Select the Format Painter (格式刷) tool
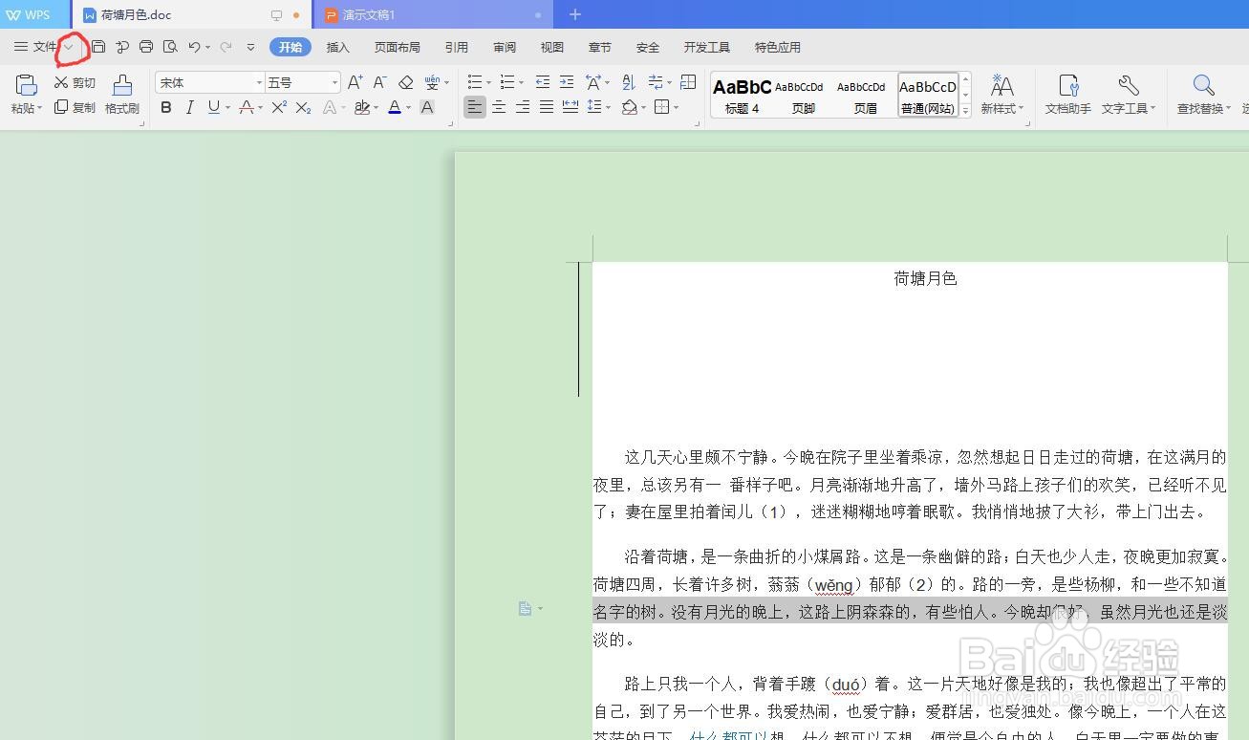 122,96
